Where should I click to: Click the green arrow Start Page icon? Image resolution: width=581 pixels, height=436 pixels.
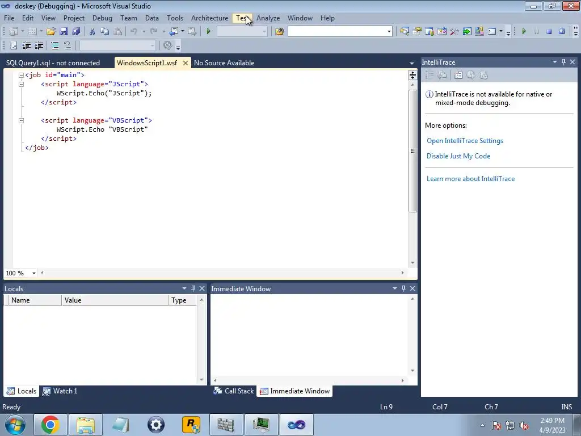(x=467, y=32)
